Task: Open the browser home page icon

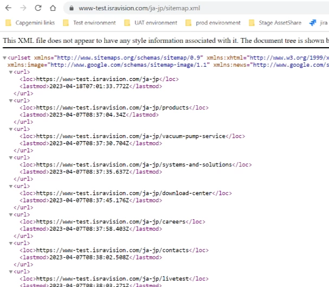Action: coord(53,8)
